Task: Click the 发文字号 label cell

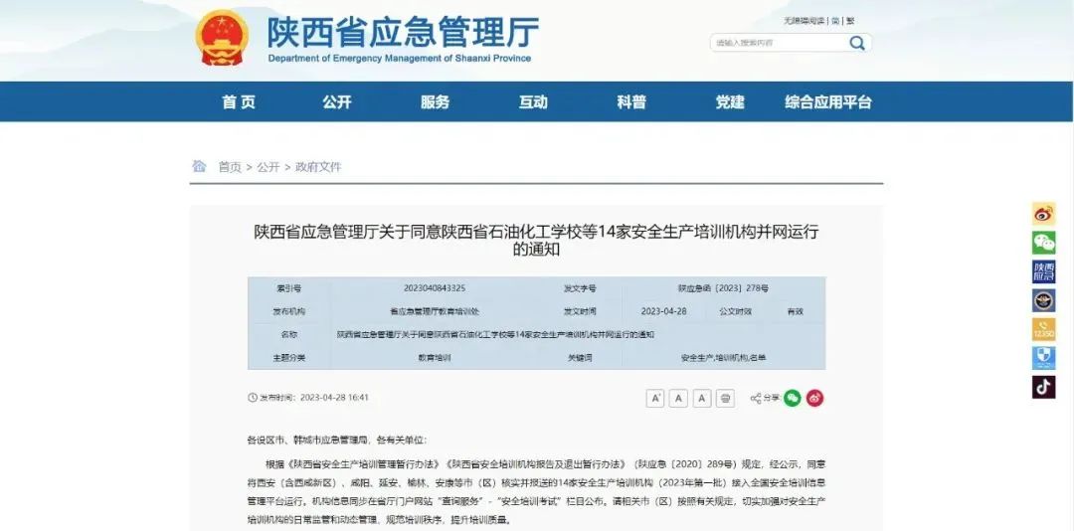Action: (x=580, y=288)
